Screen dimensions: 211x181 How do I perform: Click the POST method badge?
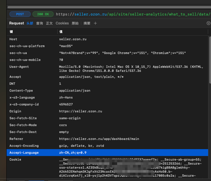tap(20, 14)
